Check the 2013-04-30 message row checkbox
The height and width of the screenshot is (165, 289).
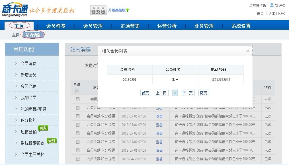click(77, 159)
